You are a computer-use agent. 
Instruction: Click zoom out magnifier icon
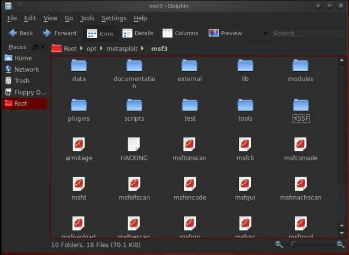tap(279, 244)
